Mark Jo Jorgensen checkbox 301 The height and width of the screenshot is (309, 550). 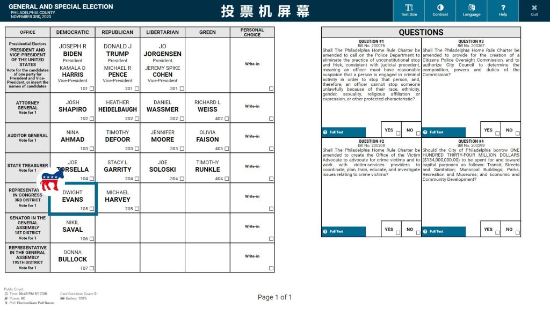click(182, 89)
